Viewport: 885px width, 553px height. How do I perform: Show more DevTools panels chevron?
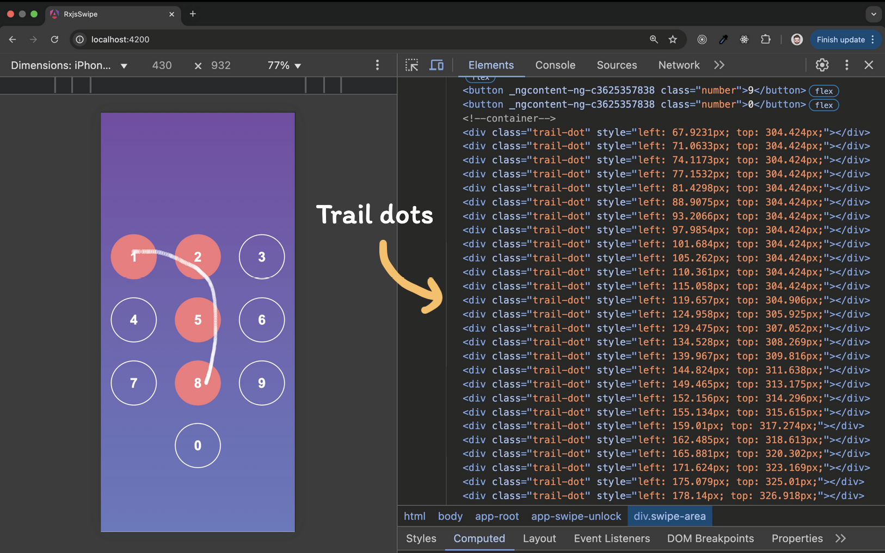click(719, 65)
